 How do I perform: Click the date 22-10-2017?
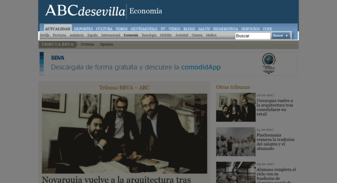[265, 95]
